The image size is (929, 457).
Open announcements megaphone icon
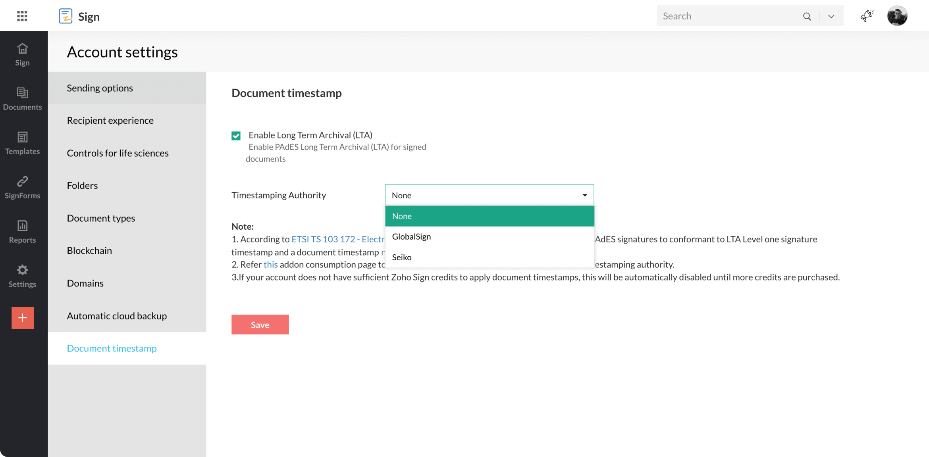[867, 16]
